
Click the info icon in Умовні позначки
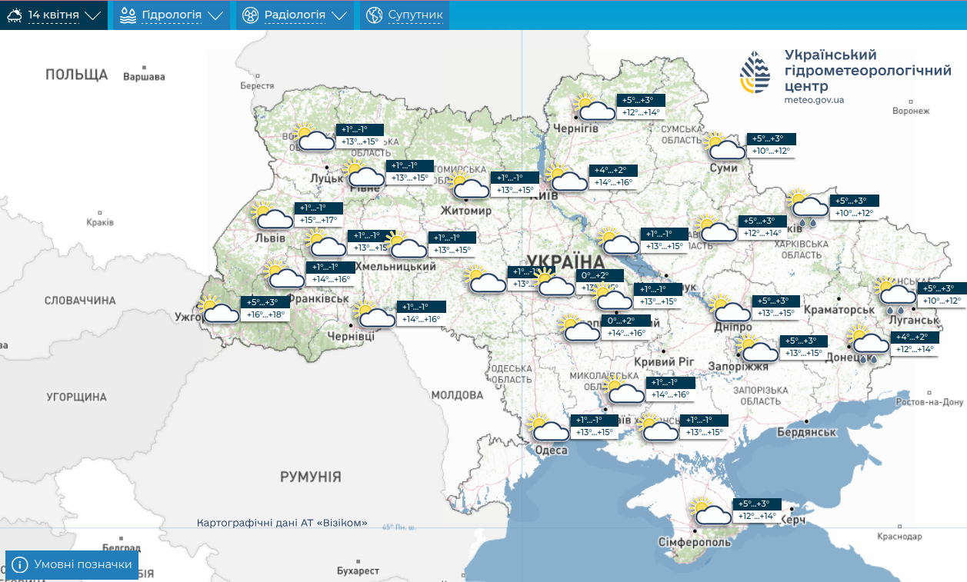(x=20, y=565)
